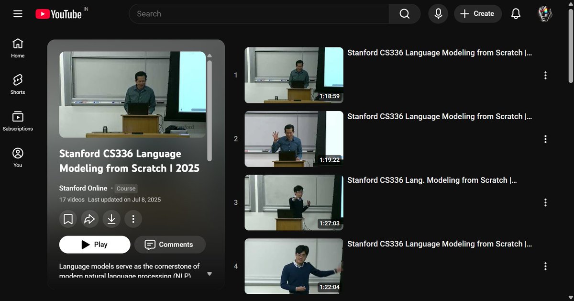
Task: Play the CS336 playlist
Action: 95,245
